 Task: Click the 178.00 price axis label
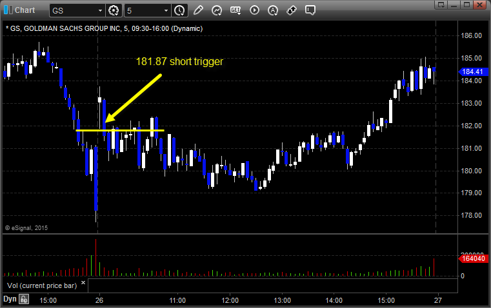471,215
